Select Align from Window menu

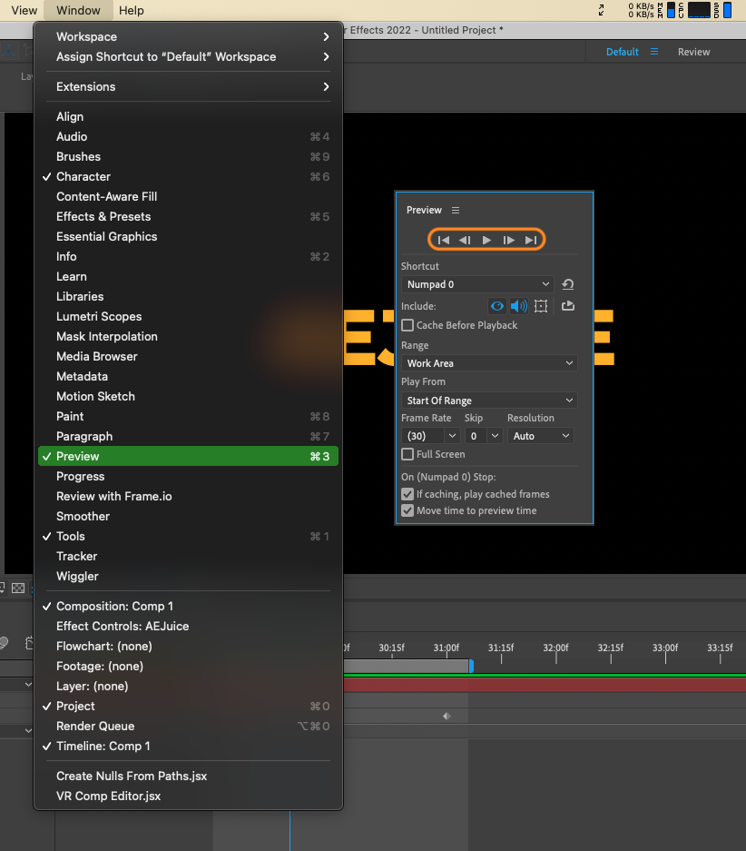pos(188,116)
